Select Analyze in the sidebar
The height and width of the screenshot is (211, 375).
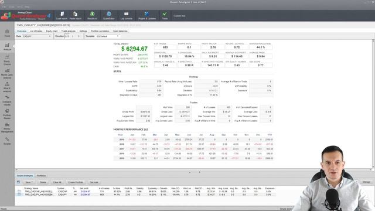[x=7, y=47]
